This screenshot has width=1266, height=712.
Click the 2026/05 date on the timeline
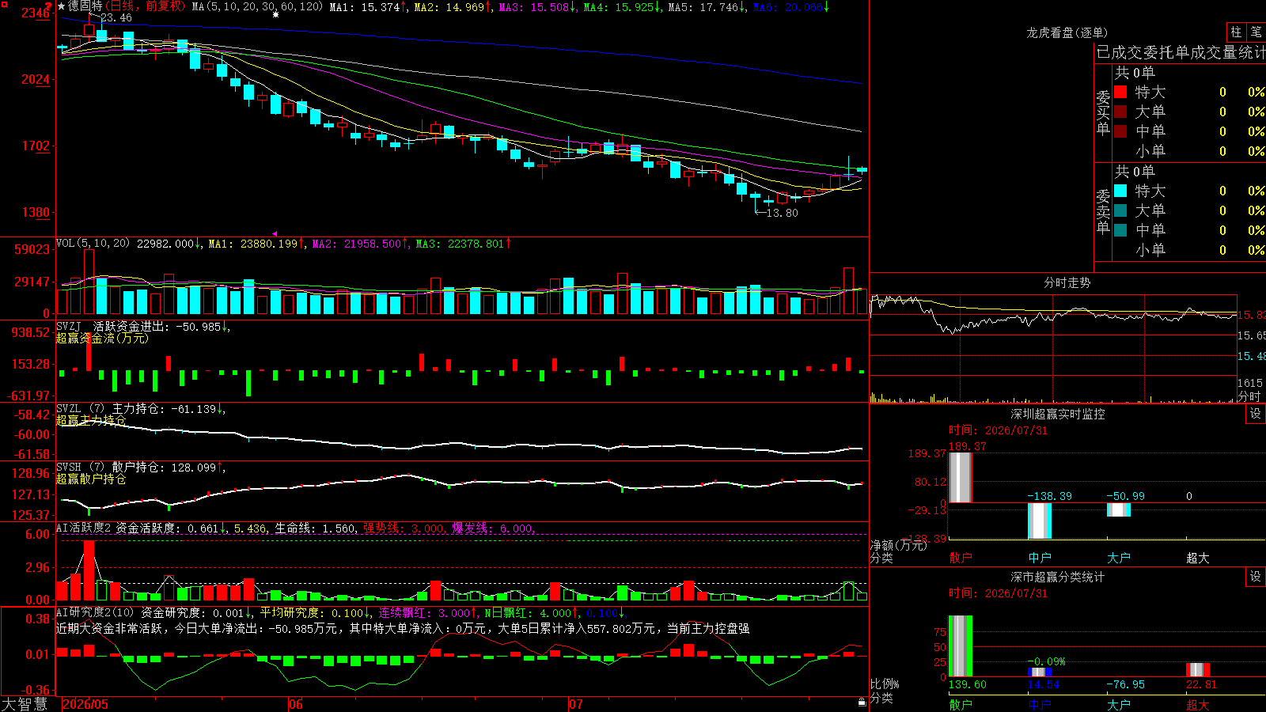tap(85, 704)
